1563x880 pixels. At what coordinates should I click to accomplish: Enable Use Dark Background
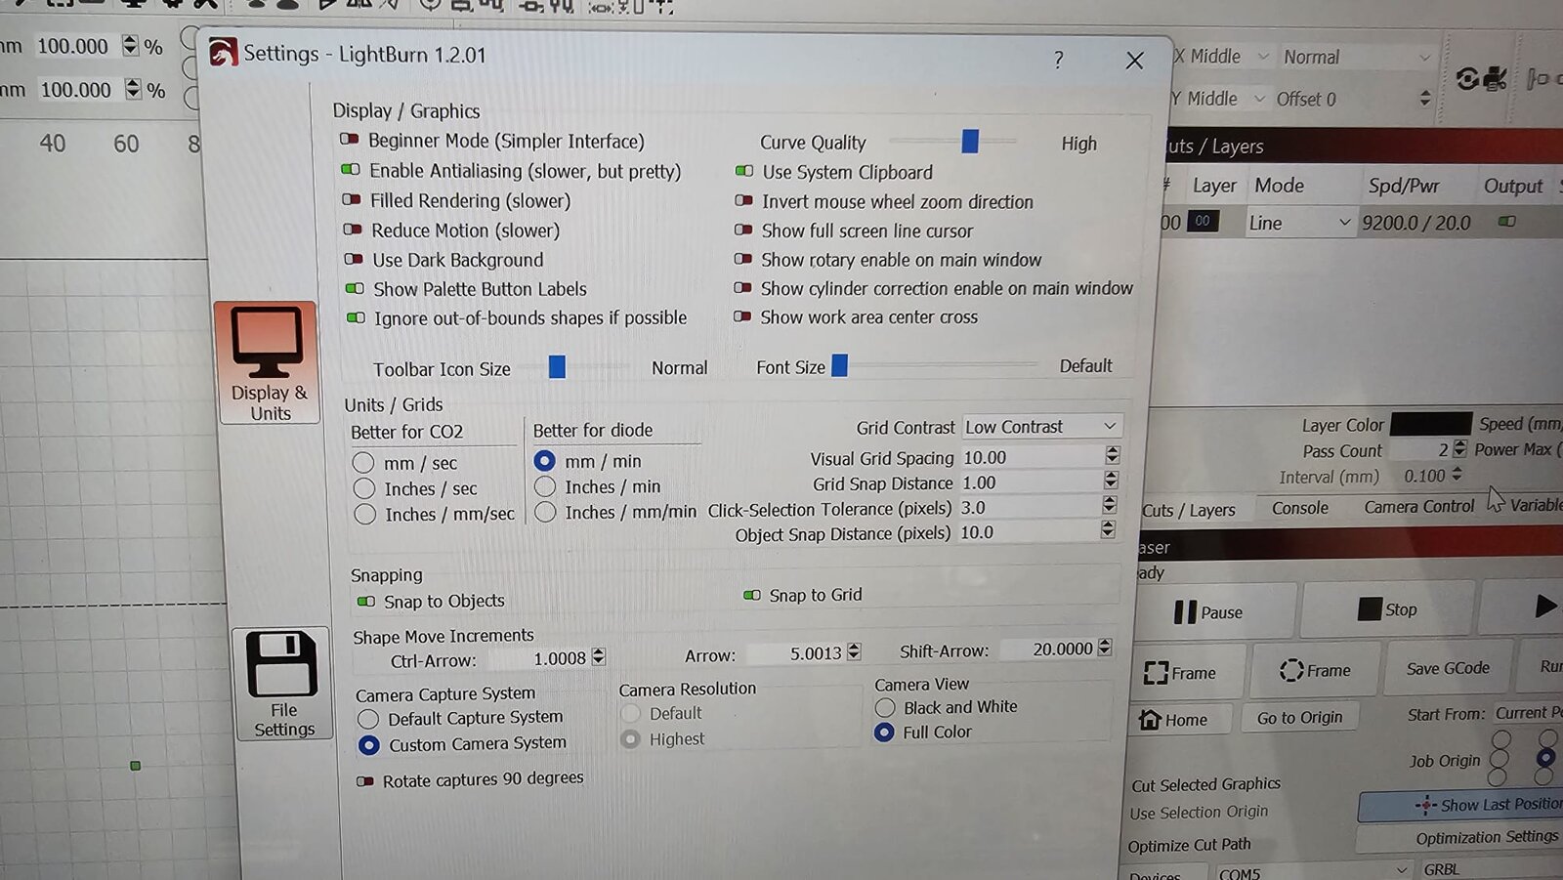point(353,260)
